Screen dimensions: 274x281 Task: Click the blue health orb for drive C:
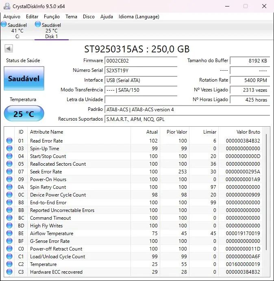4,24
